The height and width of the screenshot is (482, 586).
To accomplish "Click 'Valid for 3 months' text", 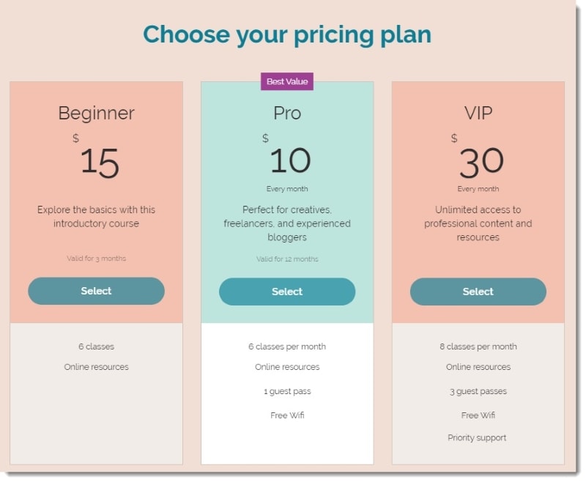I will point(96,258).
